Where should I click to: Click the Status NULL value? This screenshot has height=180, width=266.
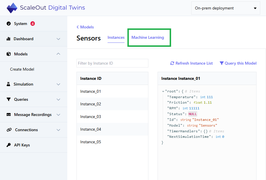[193, 114]
